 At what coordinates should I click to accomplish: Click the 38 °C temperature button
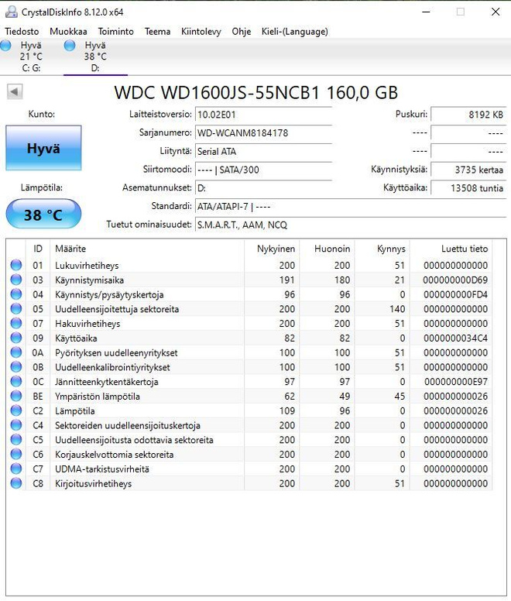coord(43,215)
